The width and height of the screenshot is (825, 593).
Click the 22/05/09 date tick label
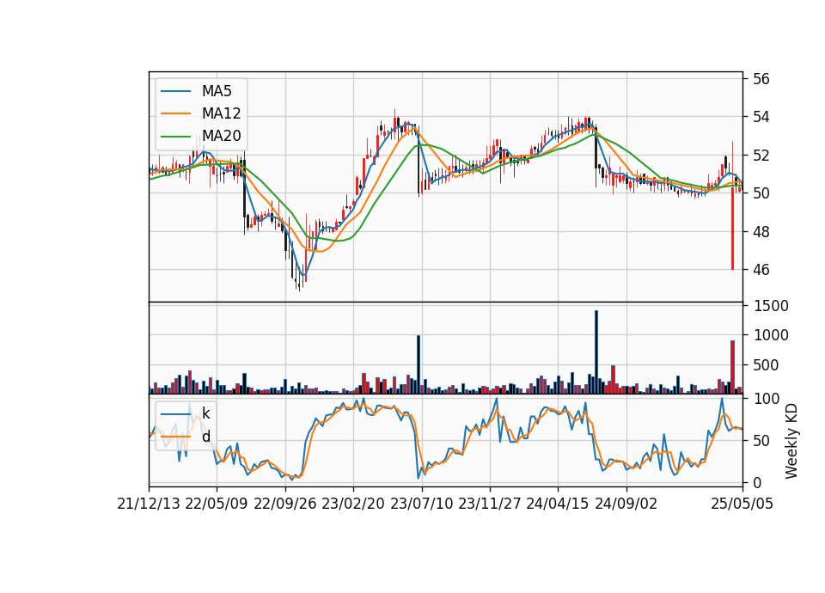(x=217, y=504)
